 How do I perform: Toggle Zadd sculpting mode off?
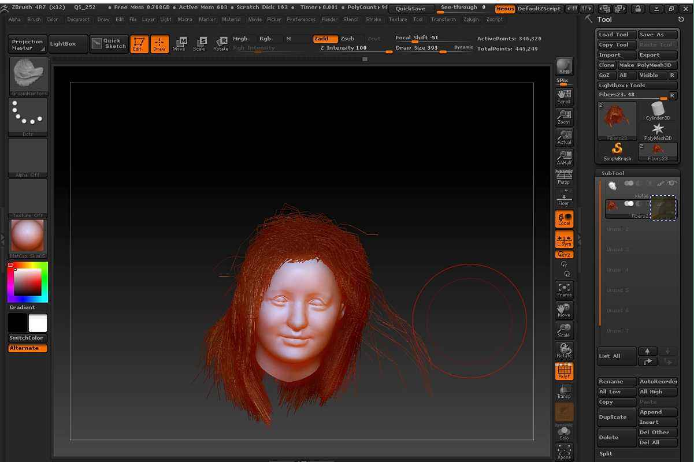pos(324,39)
